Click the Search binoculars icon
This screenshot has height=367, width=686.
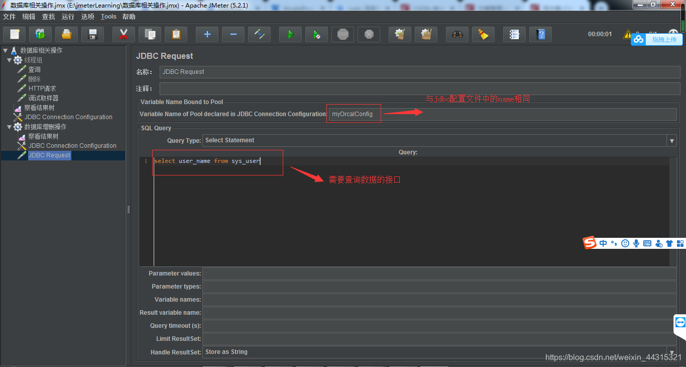click(x=457, y=34)
